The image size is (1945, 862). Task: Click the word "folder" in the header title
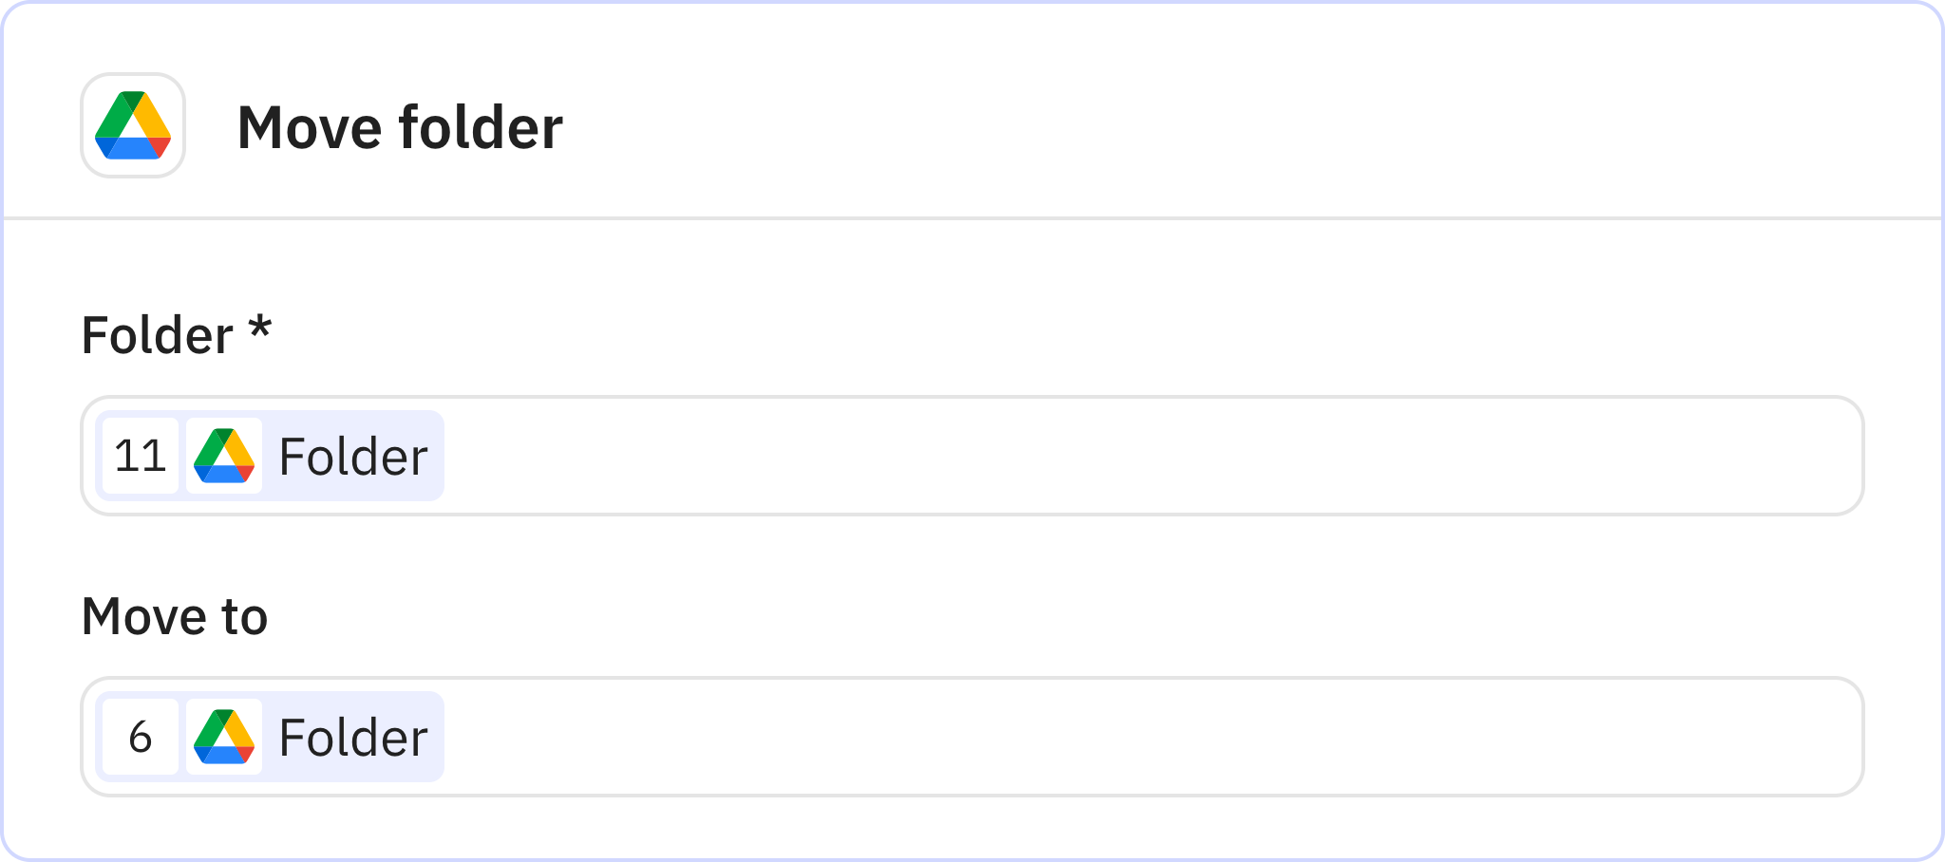tap(481, 127)
